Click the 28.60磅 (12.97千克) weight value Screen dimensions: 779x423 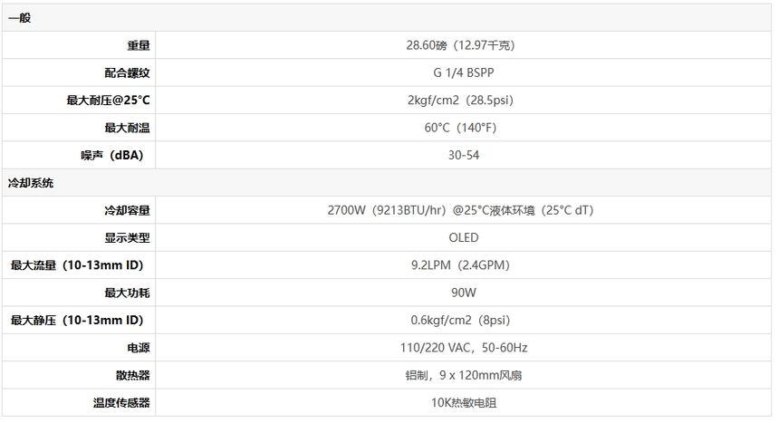460,45
